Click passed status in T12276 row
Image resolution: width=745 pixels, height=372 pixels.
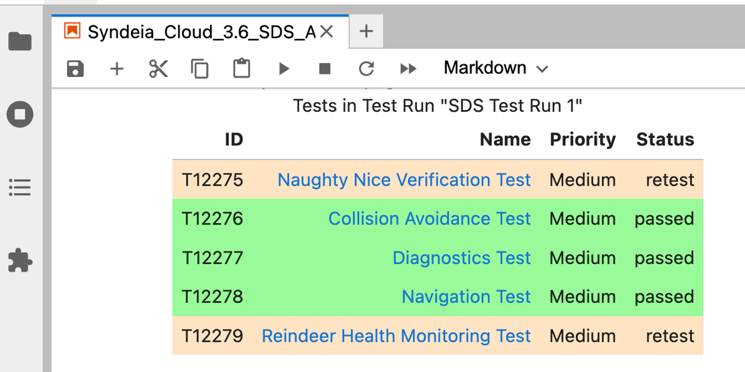[x=664, y=219]
